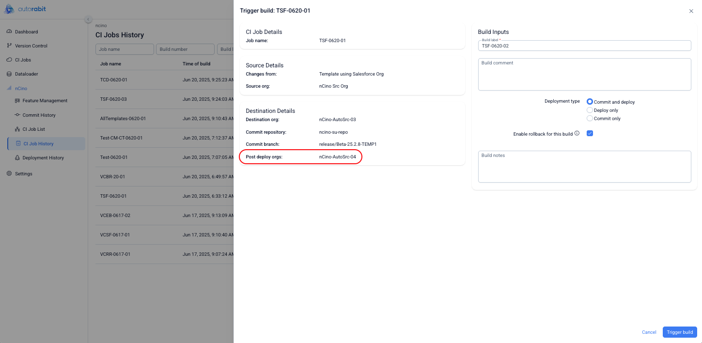The width and height of the screenshot is (702, 343).
Task: Collapse the sidebar with the chevron button
Action: [x=88, y=19]
